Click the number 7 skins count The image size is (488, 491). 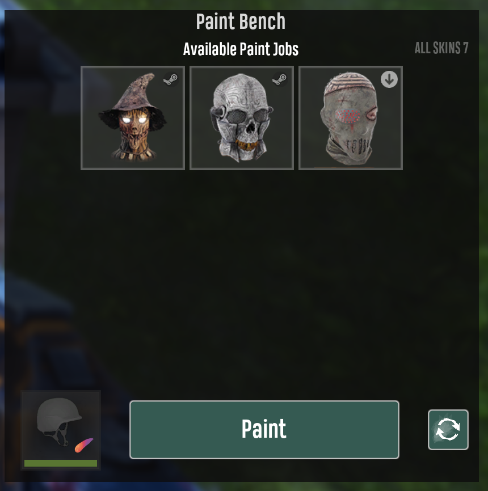click(466, 48)
